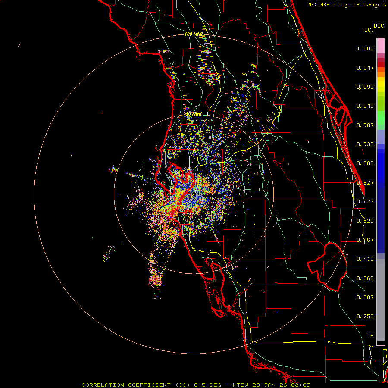Click the [CC] units label
This screenshot has height=388, width=388.
tap(368, 30)
